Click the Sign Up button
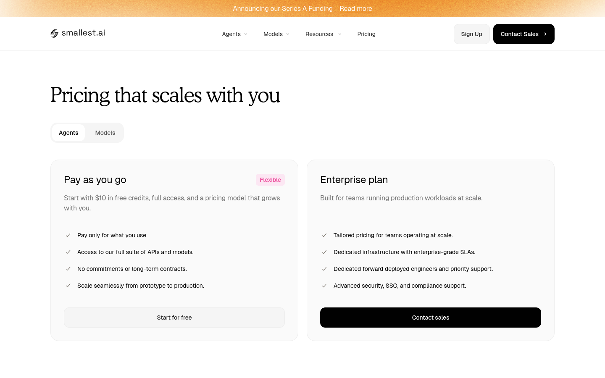 472,34
